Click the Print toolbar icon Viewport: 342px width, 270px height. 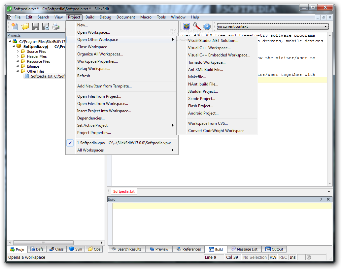point(56,26)
